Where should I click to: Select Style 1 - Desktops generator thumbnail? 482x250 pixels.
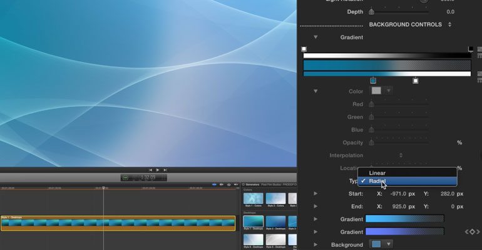(254, 221)
